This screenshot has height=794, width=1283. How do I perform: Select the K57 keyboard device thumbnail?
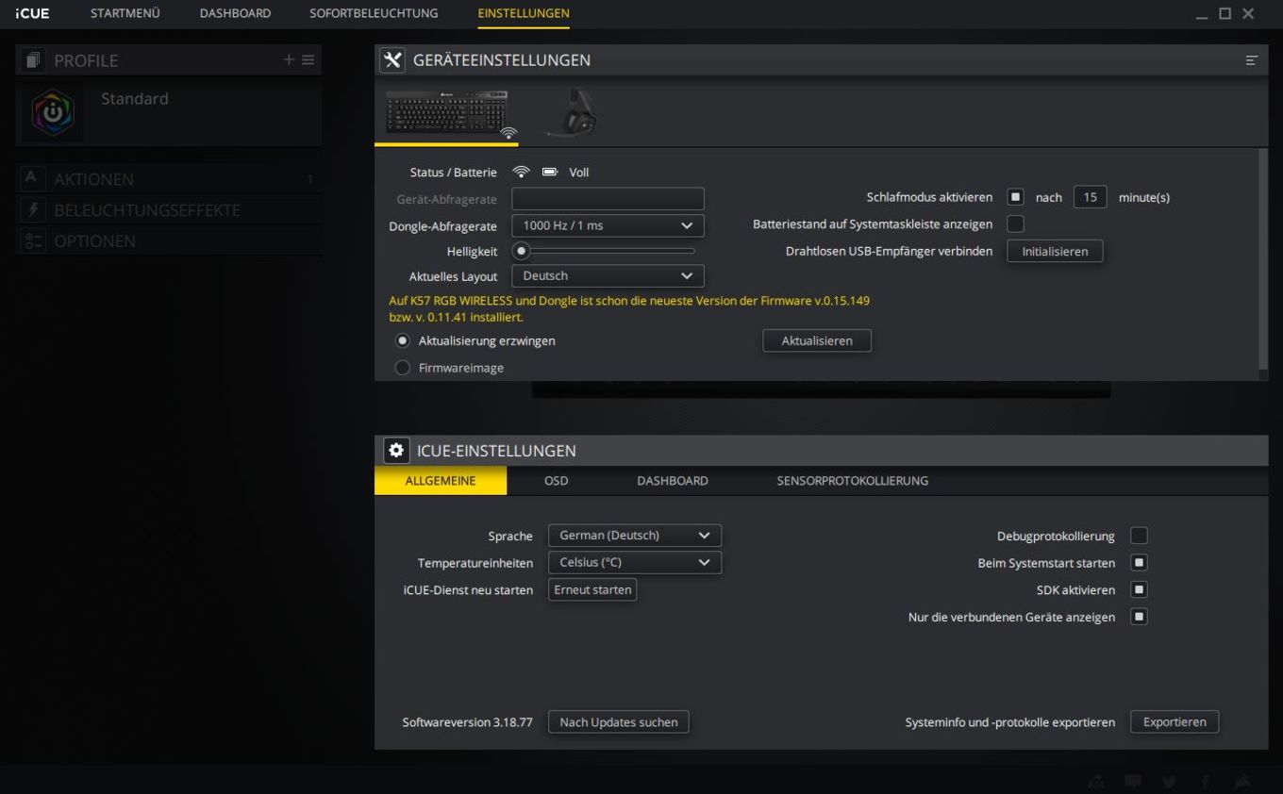click(x=446, y=114)
